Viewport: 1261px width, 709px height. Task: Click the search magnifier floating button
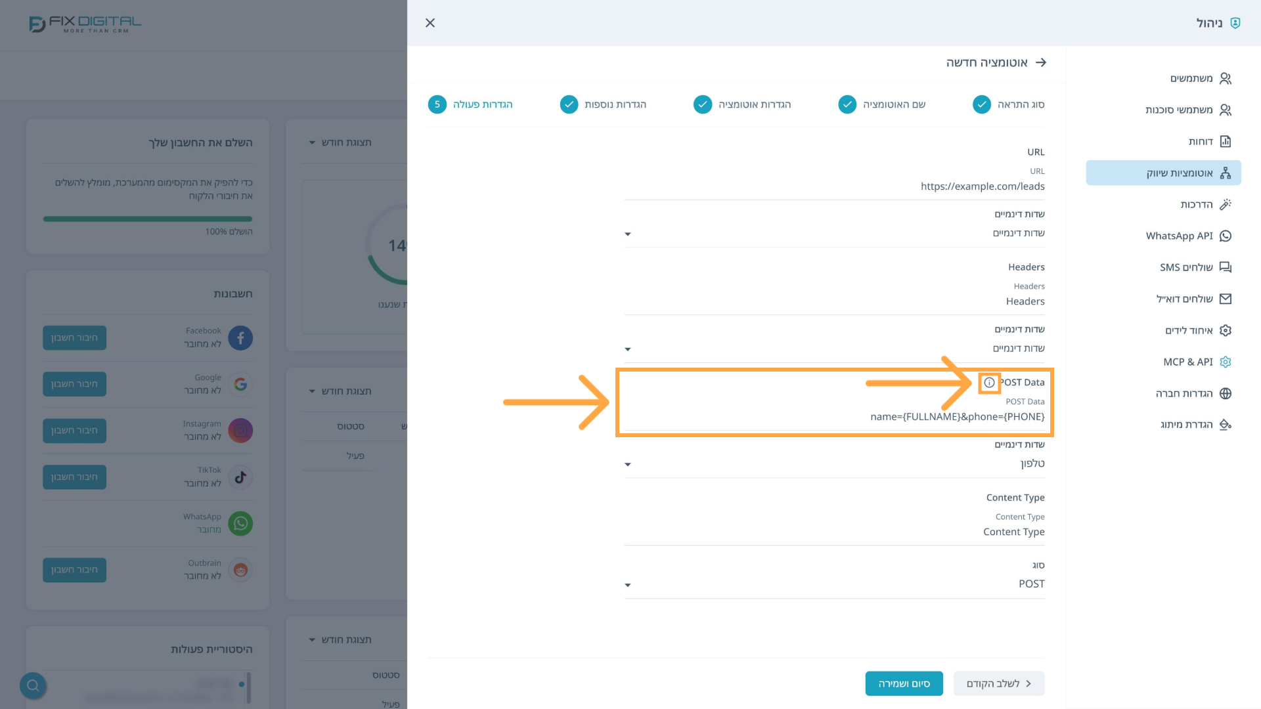[33, 686]
